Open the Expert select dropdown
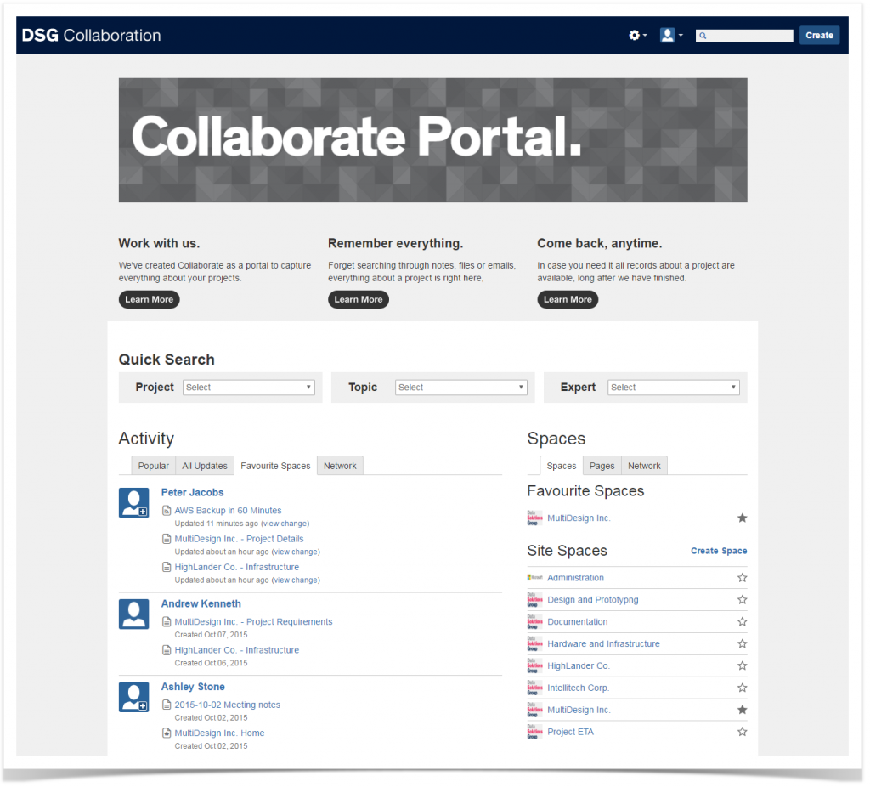 point(673,387)
